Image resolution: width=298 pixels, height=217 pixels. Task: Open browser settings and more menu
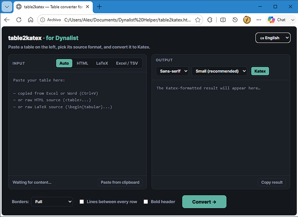tap(258, 20)
